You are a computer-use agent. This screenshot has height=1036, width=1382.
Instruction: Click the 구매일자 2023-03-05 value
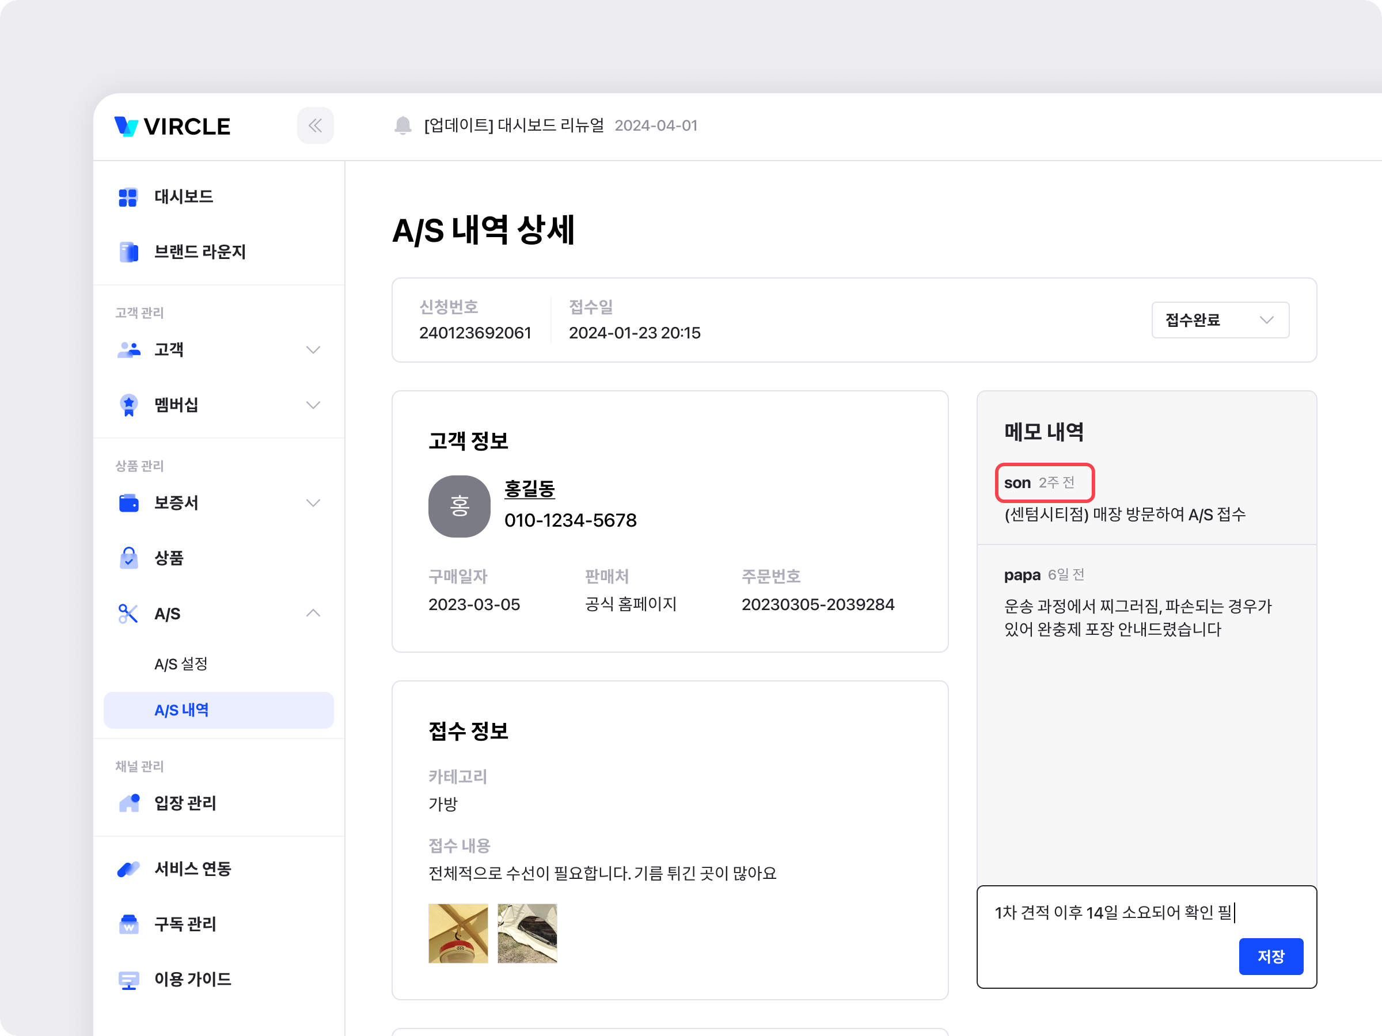click(x=474, y=604)
